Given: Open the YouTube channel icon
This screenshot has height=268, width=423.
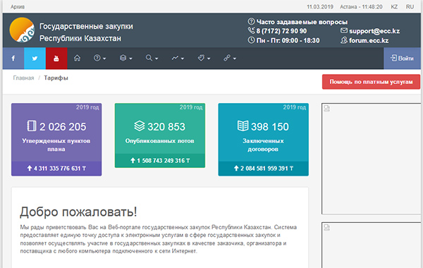Looking at the screenshot, I should pos(56,59).
